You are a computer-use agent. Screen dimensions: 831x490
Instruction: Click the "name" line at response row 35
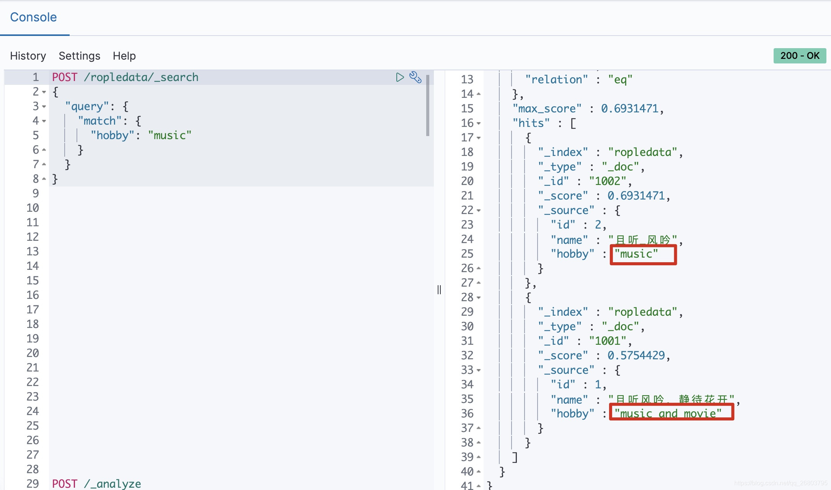(x=645, y=399)
